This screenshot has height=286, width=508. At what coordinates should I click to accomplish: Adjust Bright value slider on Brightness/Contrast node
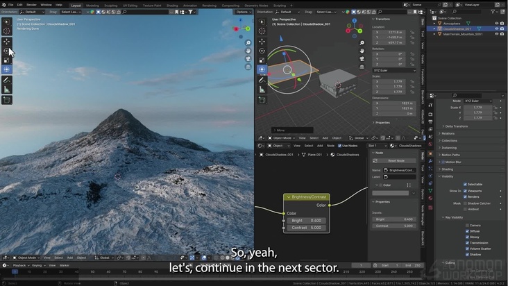tap(306, 221)
